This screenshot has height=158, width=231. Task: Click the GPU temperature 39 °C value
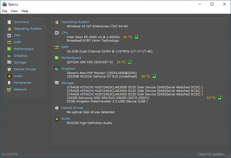tap(146, 76)
